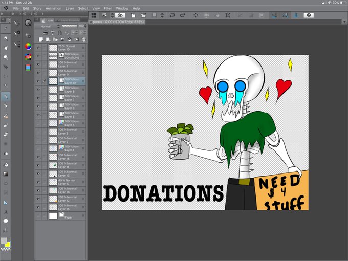Show hidden Layer 2
The width and height of the screenshot is (348, 261).
[x=38, y=140]
